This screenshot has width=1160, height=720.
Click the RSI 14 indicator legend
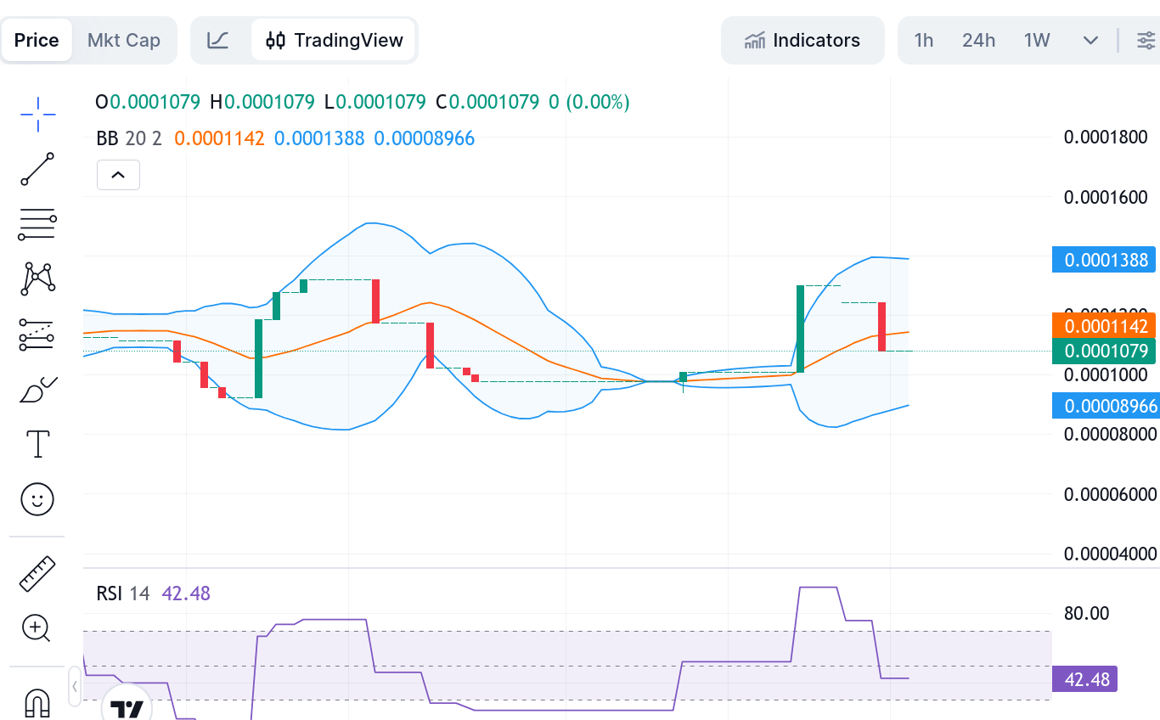(122, 593)
